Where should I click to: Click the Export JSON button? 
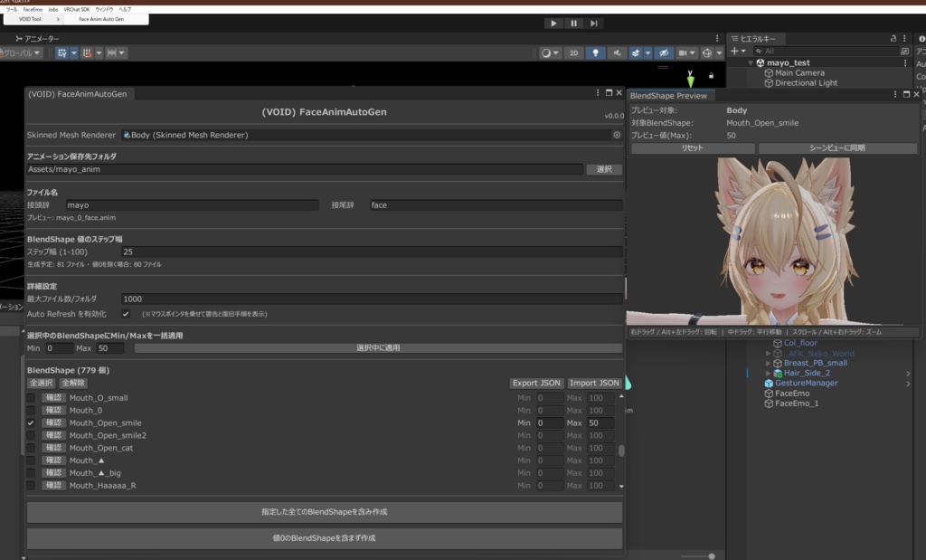point(536,383)
